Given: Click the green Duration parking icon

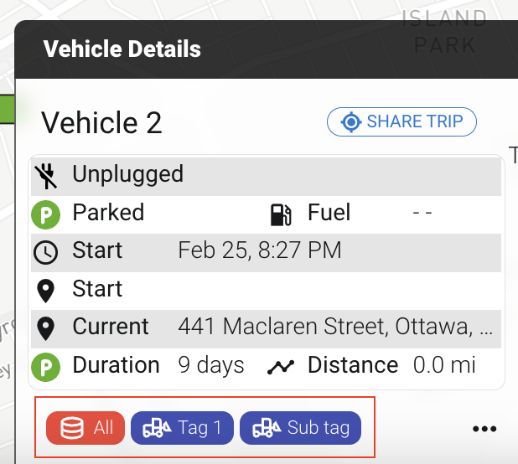Looking at the screenshot, I should [44, 366].
